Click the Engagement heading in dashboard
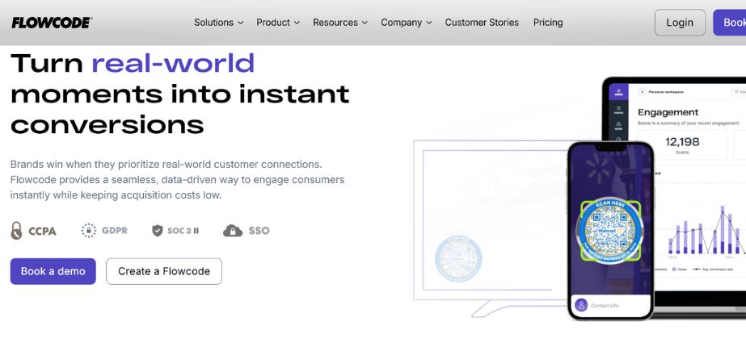 668,112
